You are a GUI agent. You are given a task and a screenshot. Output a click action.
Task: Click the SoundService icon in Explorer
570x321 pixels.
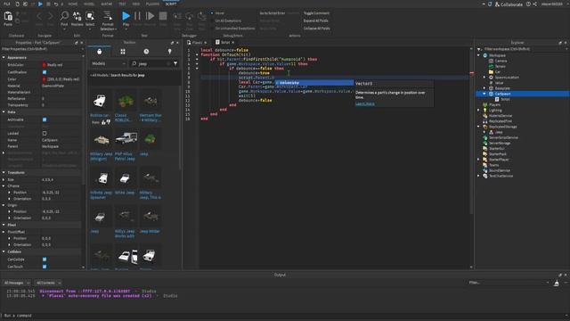point(484,170)
